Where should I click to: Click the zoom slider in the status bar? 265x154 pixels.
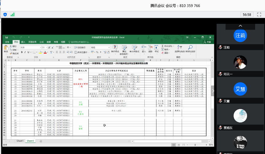pos(195,145)
